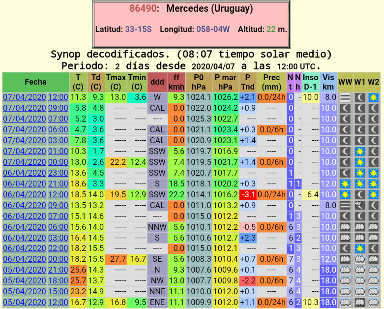Click the fog WW icon for 07/04/2020 12:00
The height and width of the screenshot is (309, 384).
(x=345, y=97)
